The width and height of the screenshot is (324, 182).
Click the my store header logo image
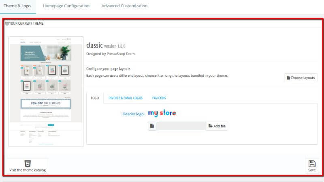162,113
